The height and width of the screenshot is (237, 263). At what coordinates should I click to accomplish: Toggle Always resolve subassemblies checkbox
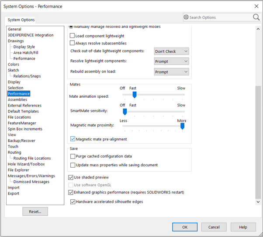pyautogui.click(x=73, y=43)
